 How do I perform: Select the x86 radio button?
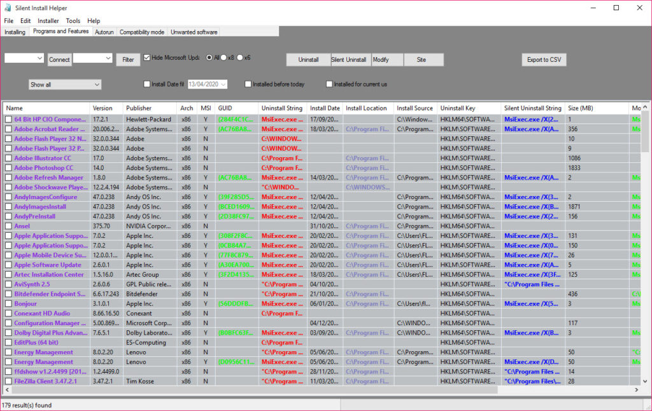click(224, 58)
